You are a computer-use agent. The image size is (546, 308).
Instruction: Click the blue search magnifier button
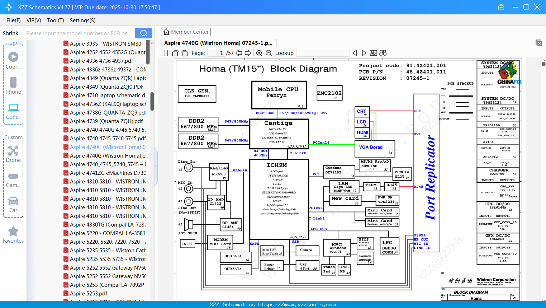tap(143, 33)
